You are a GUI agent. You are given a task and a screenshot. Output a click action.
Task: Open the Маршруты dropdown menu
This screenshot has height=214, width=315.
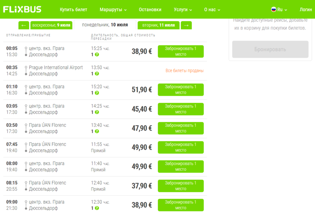click(113, 10)
